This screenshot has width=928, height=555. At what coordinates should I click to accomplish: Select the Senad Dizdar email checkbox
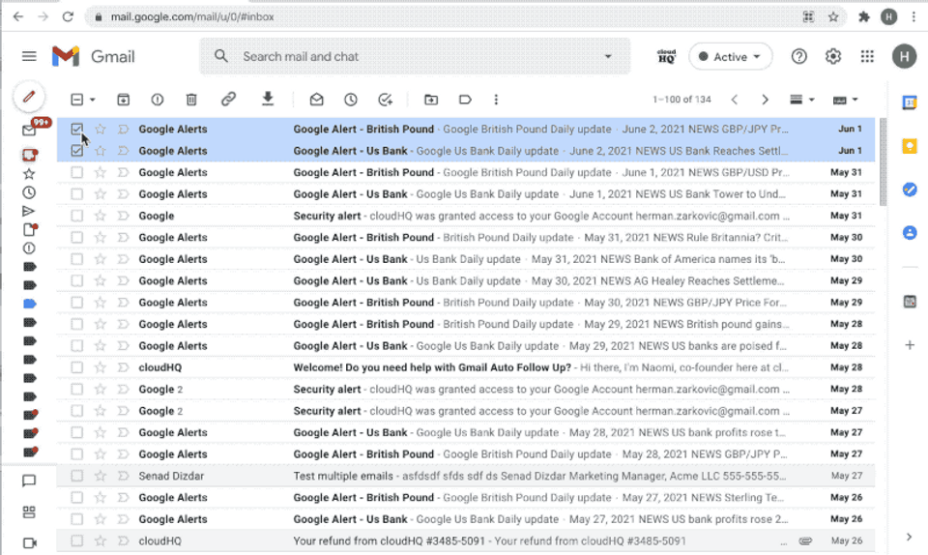tap(76, 476)
